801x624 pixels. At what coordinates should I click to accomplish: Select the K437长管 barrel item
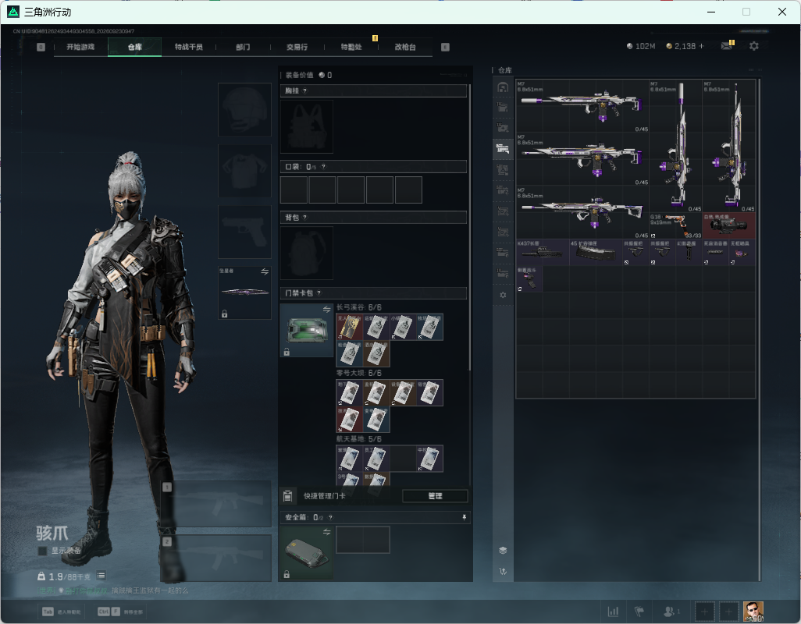click(543, 253)
